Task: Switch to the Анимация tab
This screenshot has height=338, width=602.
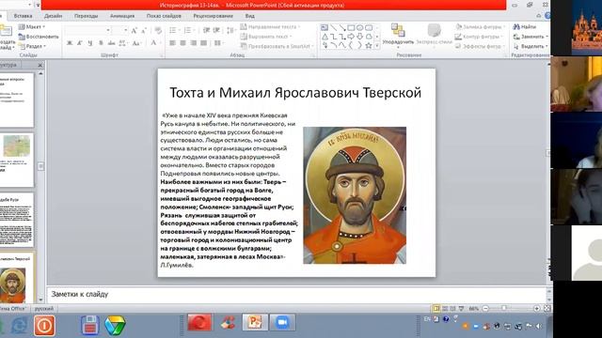Action: click(x=122, y=16)
